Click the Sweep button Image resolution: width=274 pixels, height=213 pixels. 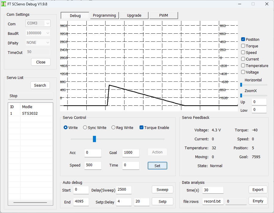click(x=162, y=190)
